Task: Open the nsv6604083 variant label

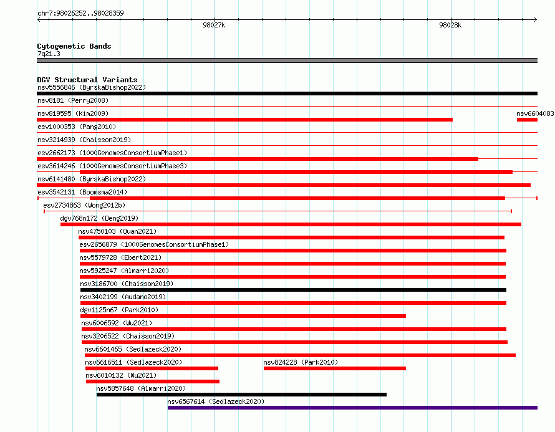Action: [535, 113]
